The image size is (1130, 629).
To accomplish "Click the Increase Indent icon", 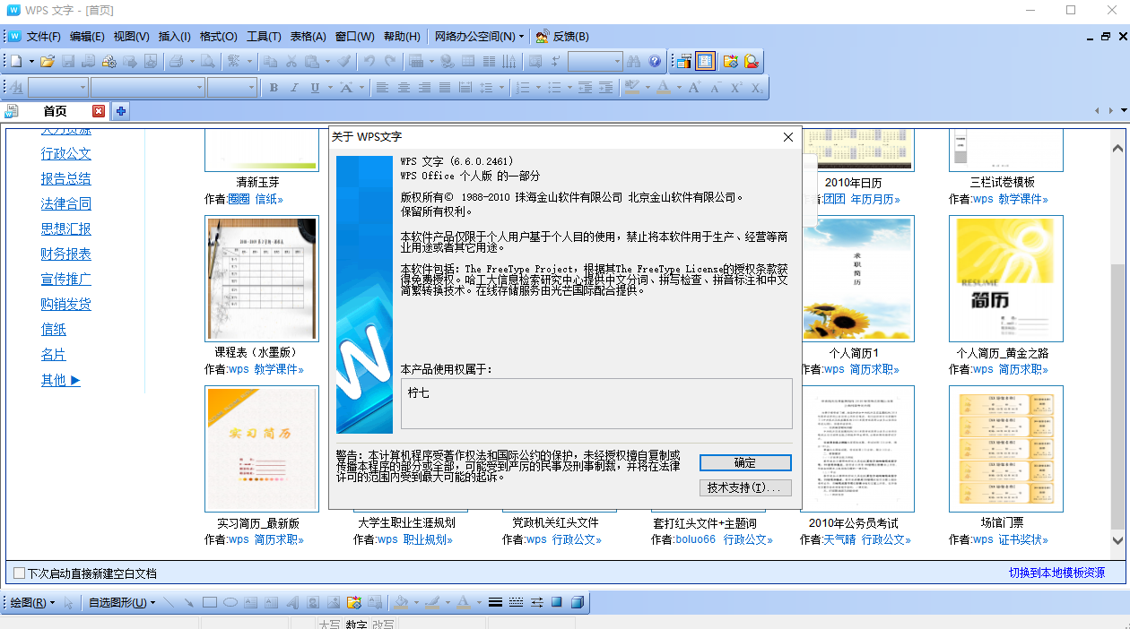I will 606,88.
